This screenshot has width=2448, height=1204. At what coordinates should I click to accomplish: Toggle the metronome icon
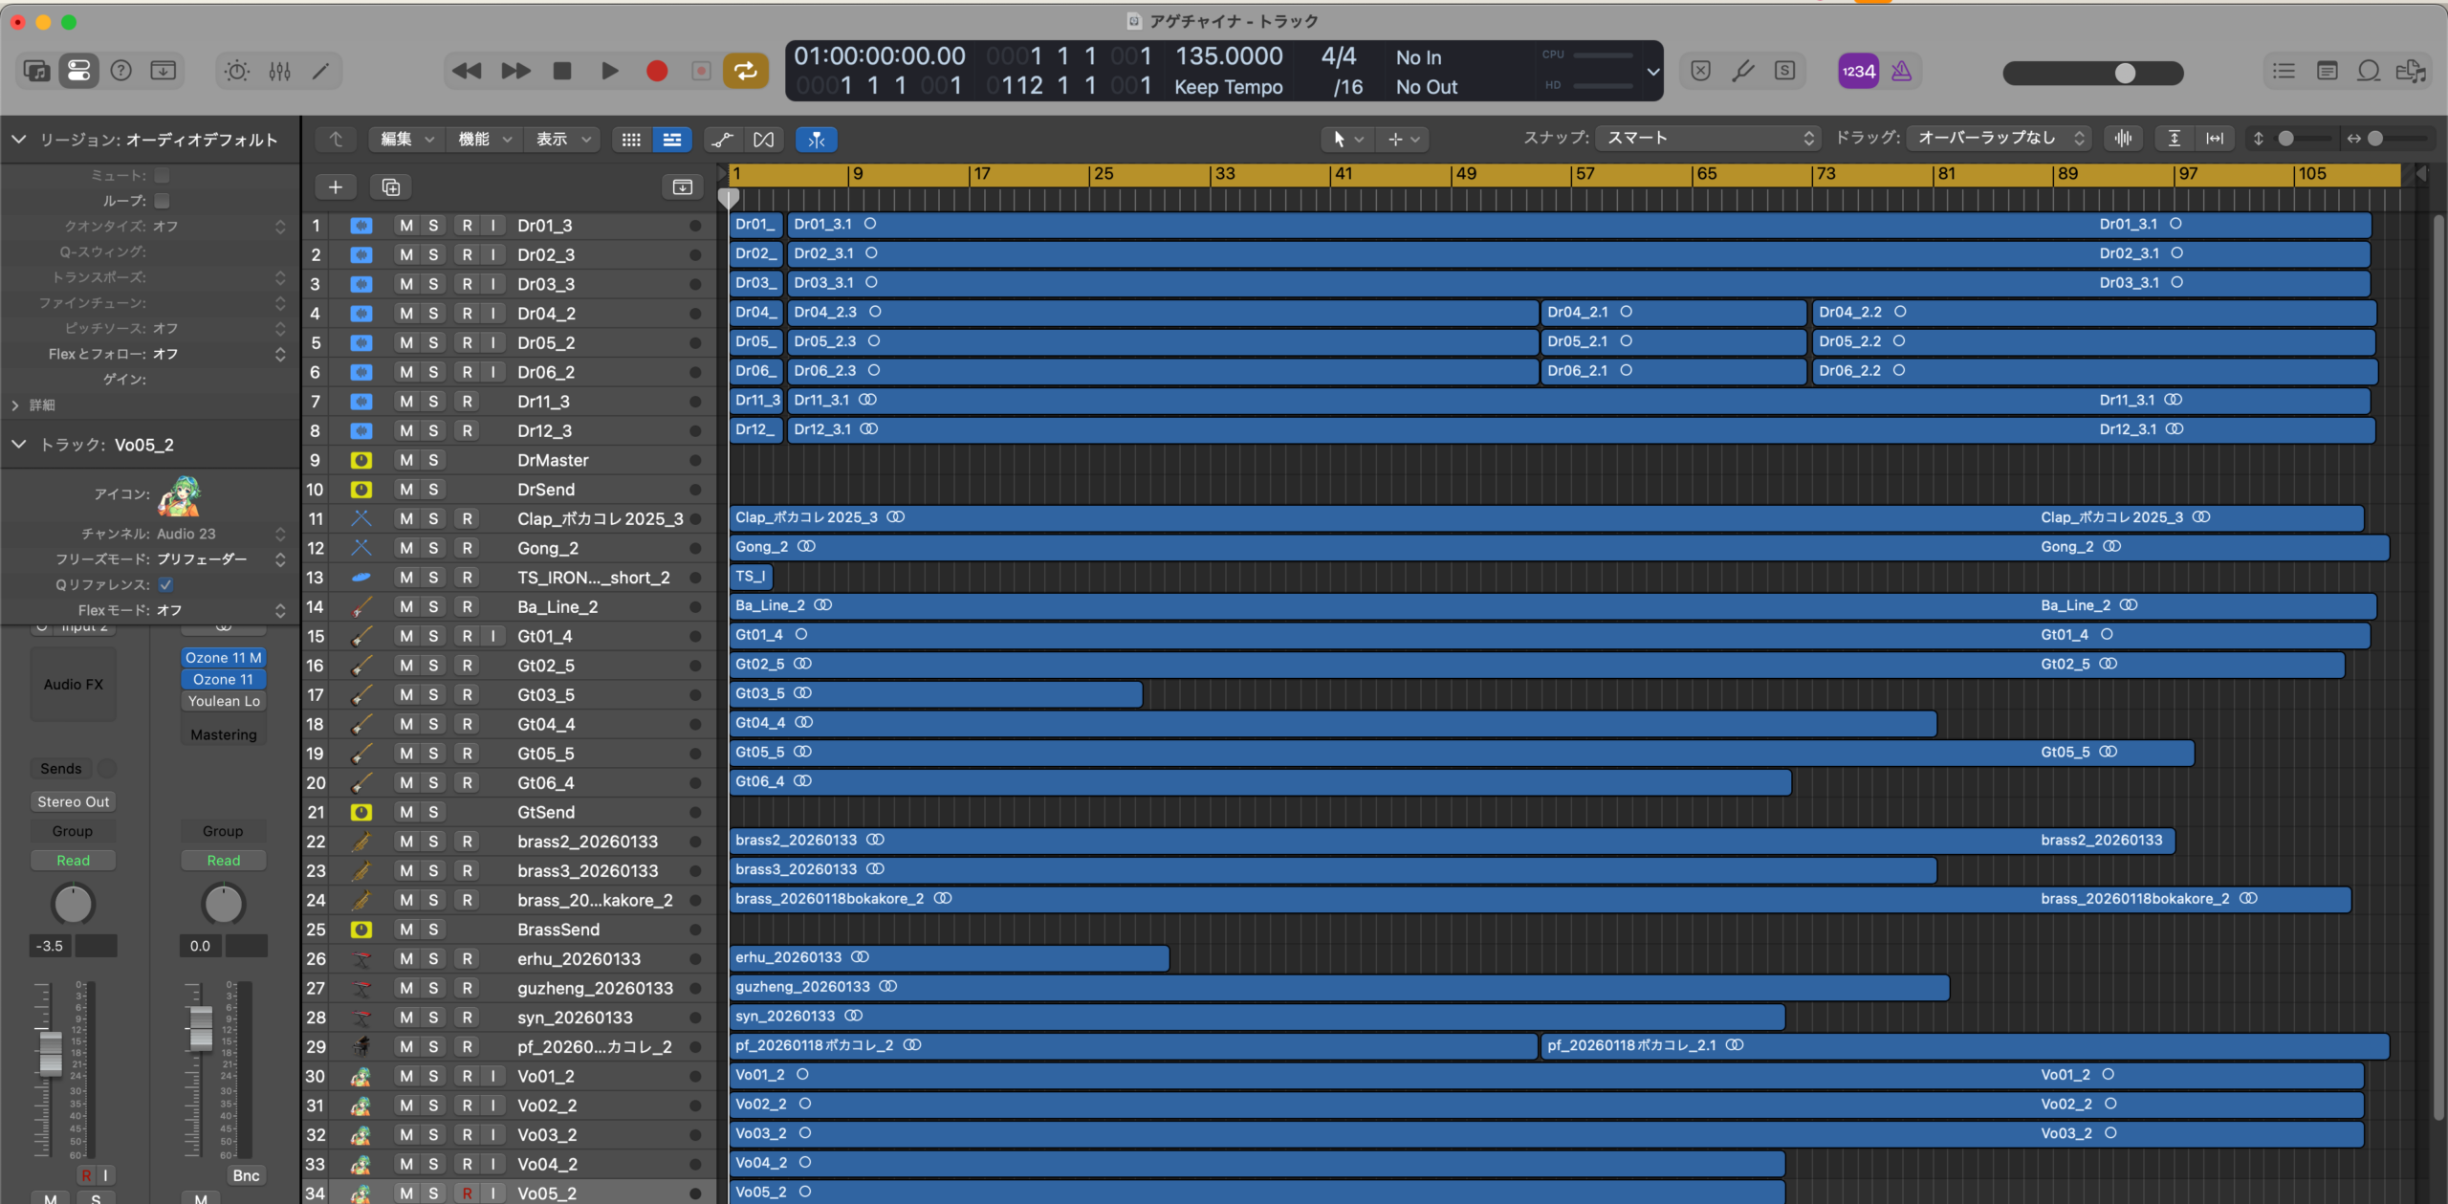(1902, 70)
